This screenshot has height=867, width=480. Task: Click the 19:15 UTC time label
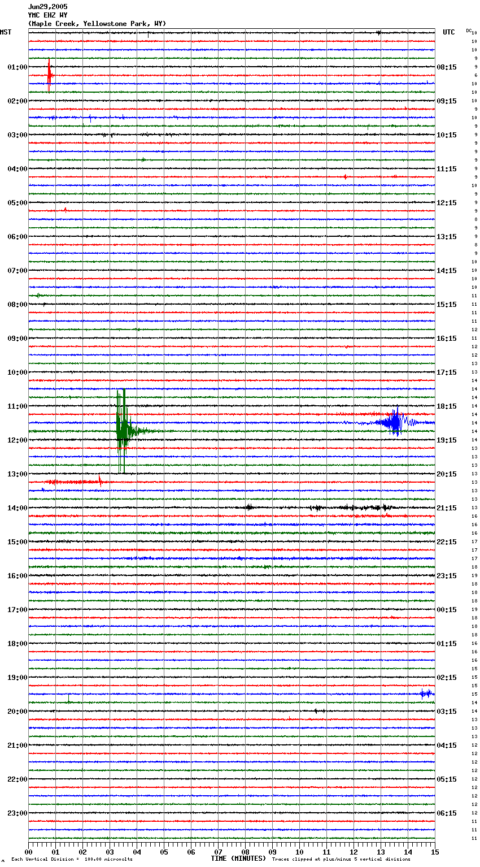[x=447, y=440]
